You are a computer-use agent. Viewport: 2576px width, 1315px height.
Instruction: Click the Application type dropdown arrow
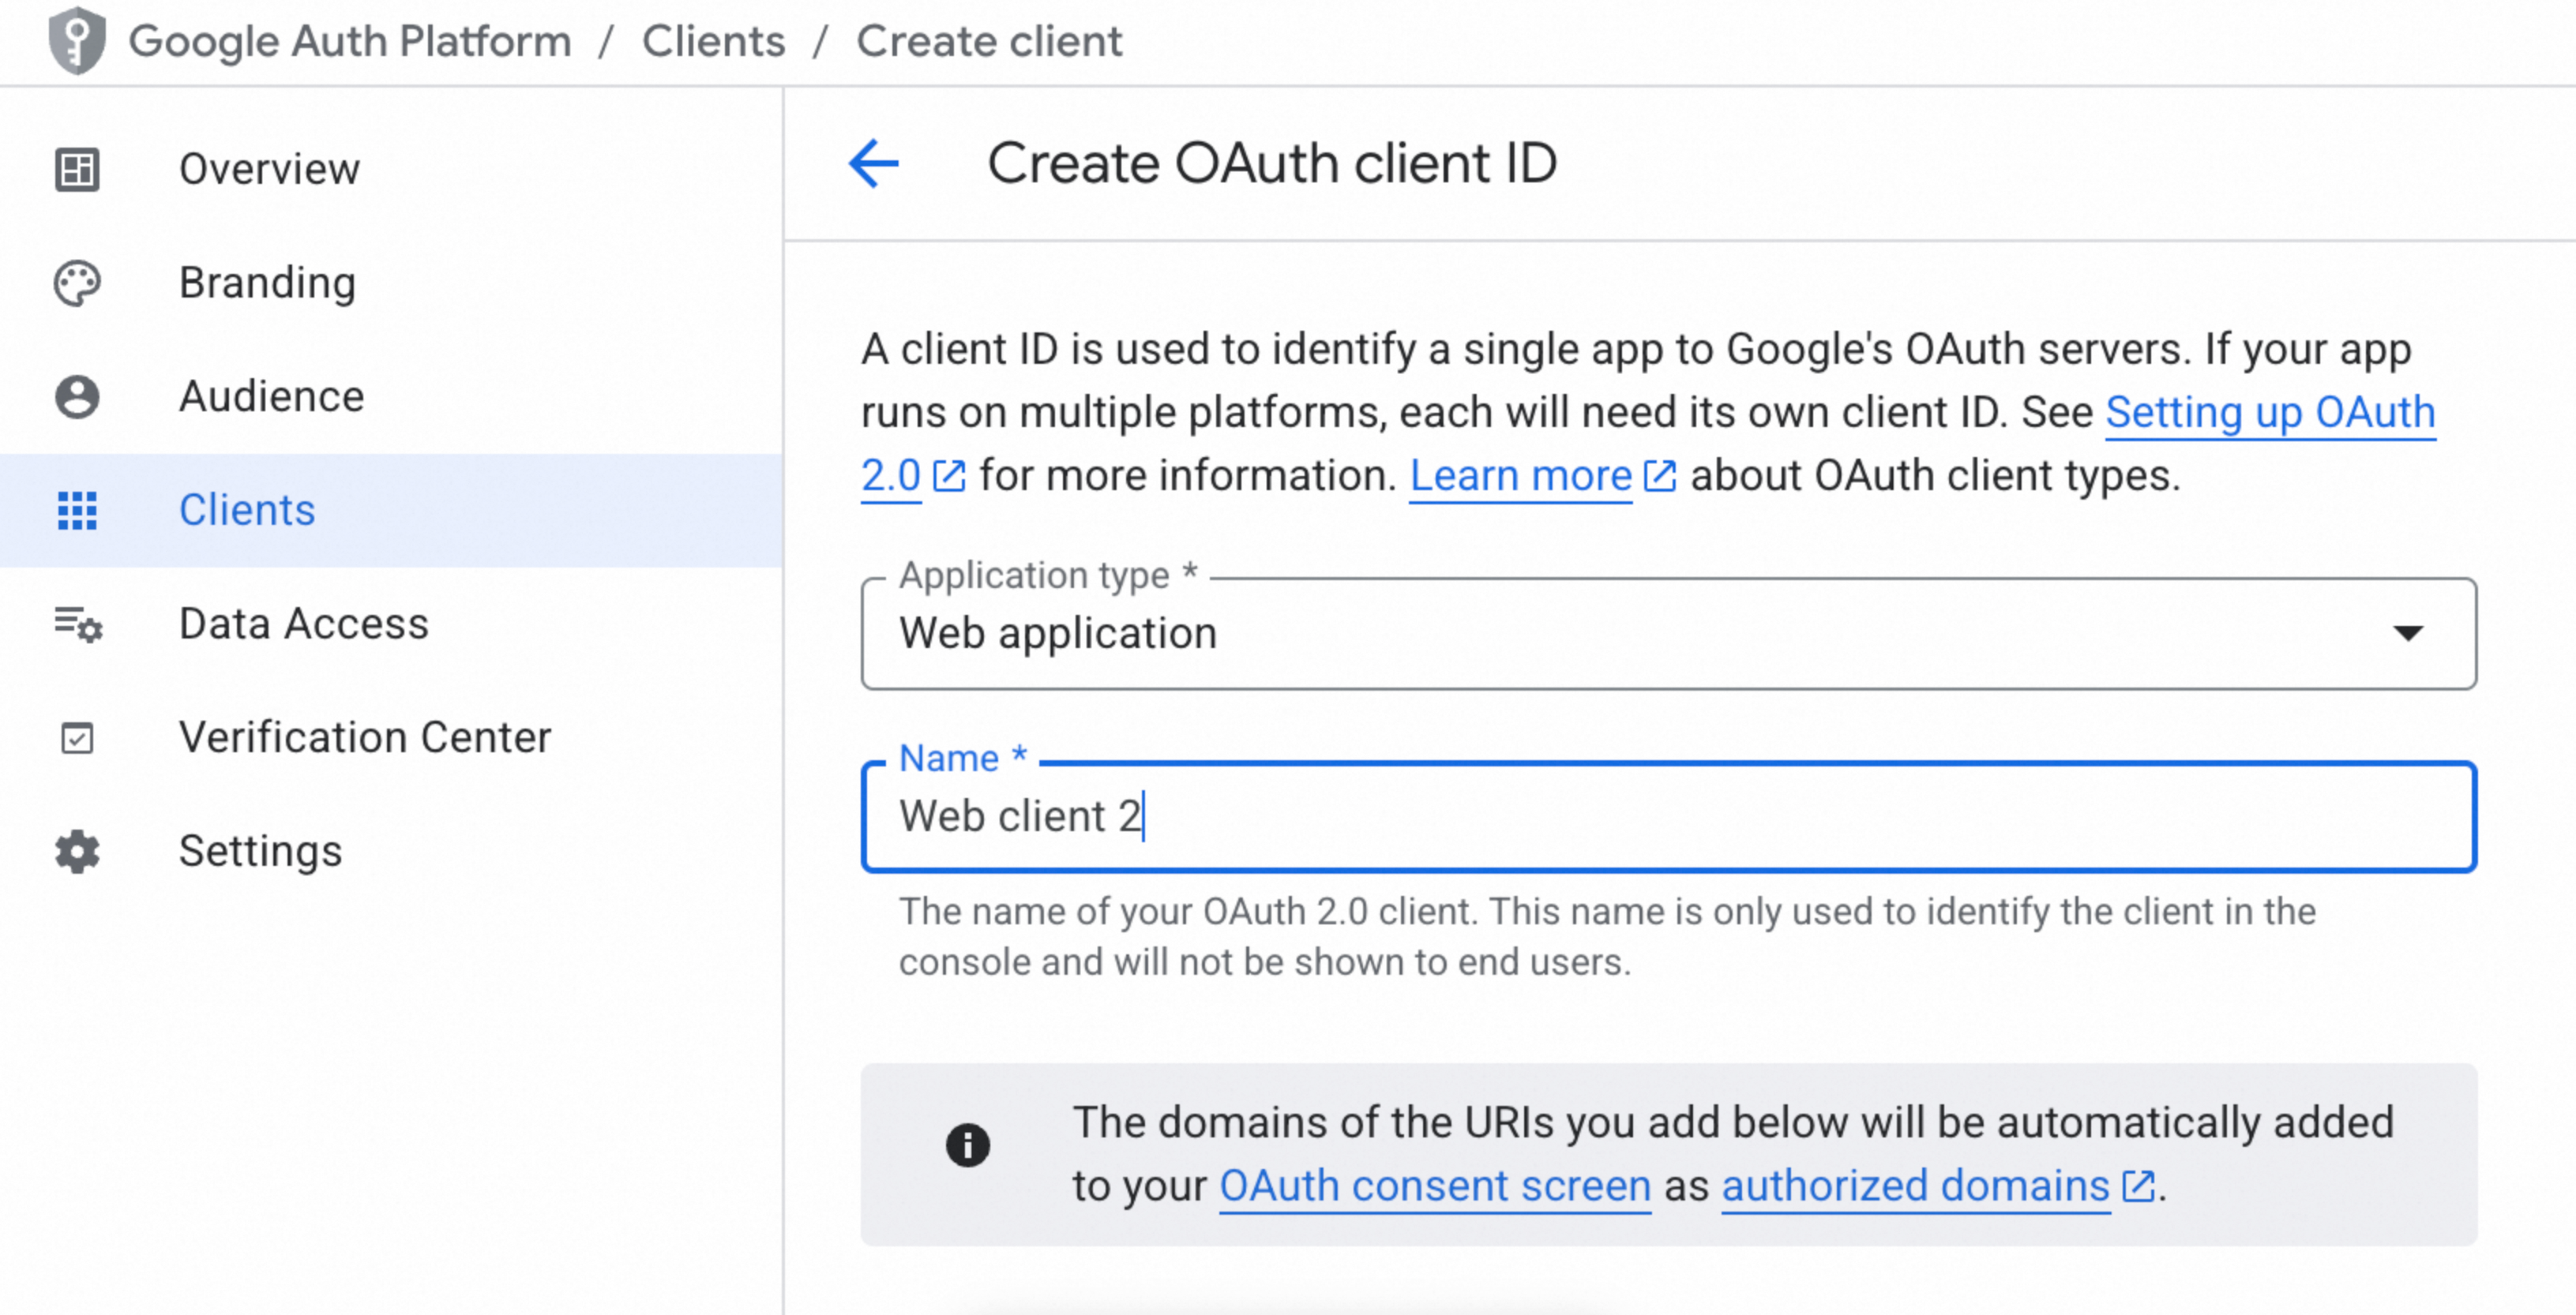[2408, 634]
